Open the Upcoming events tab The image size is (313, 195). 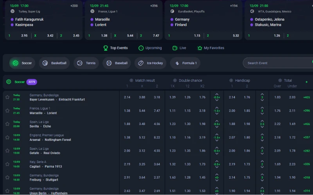(x=150, y=48)
